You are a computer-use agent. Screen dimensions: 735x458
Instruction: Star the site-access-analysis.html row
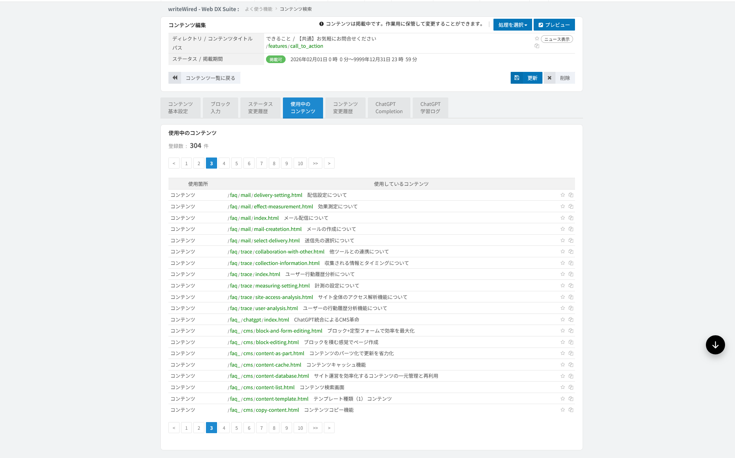coord(562,297)
